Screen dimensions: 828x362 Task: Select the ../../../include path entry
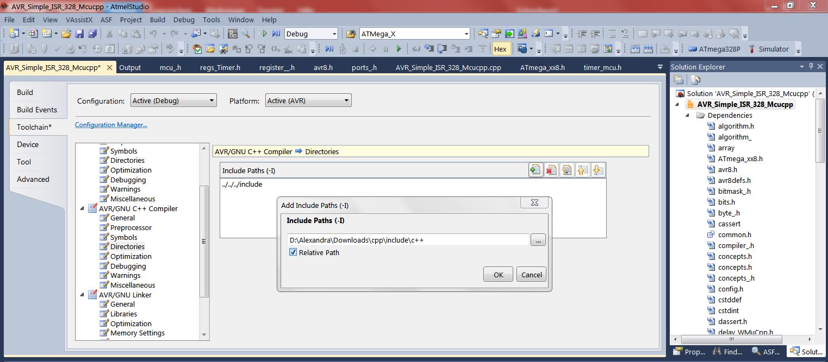tap(242, 185)
